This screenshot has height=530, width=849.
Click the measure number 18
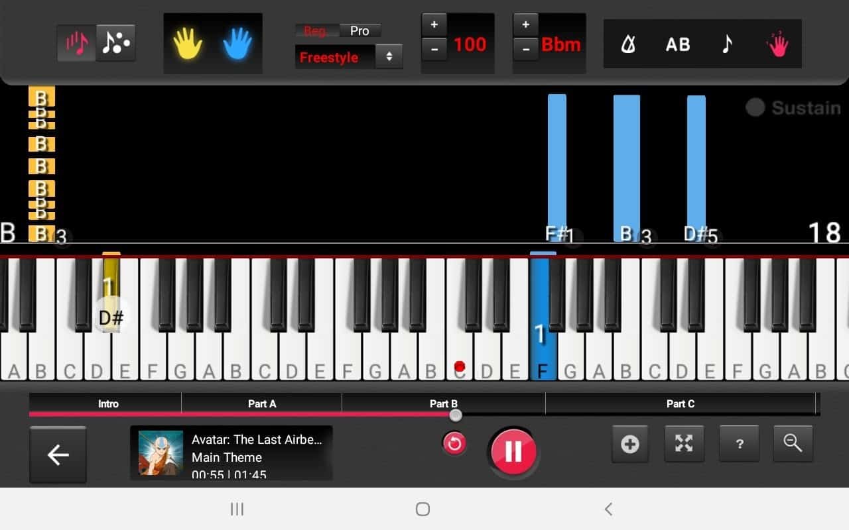[824, 233]
